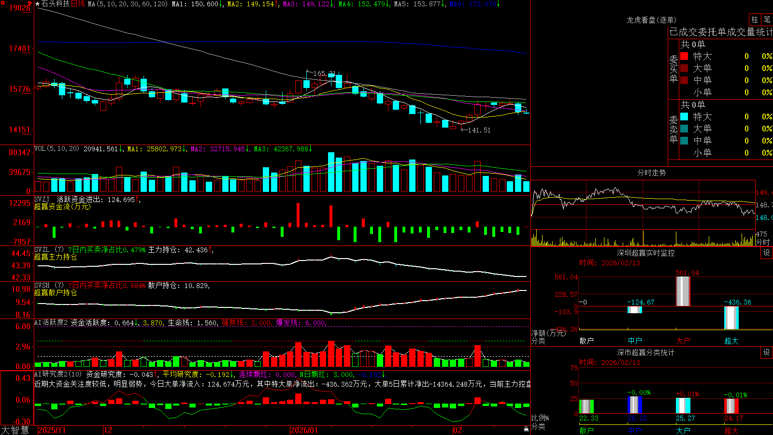Click 超赢资金流(万元) yellow label
The height and width of the screenshot is (435, 773).
62,206
